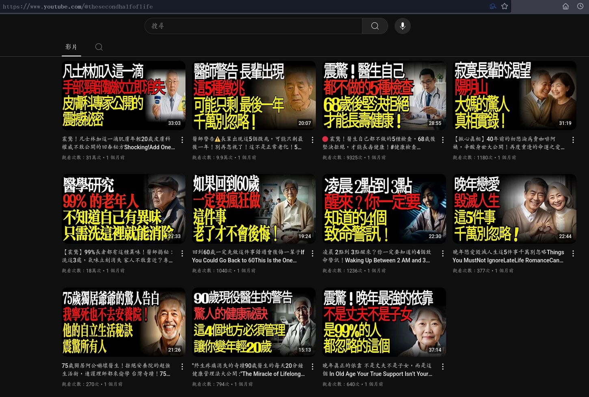Screen dimensions: 589x397
Task: Open 如果回到60歲 thumbnail
Action: [x=254, y=209]
